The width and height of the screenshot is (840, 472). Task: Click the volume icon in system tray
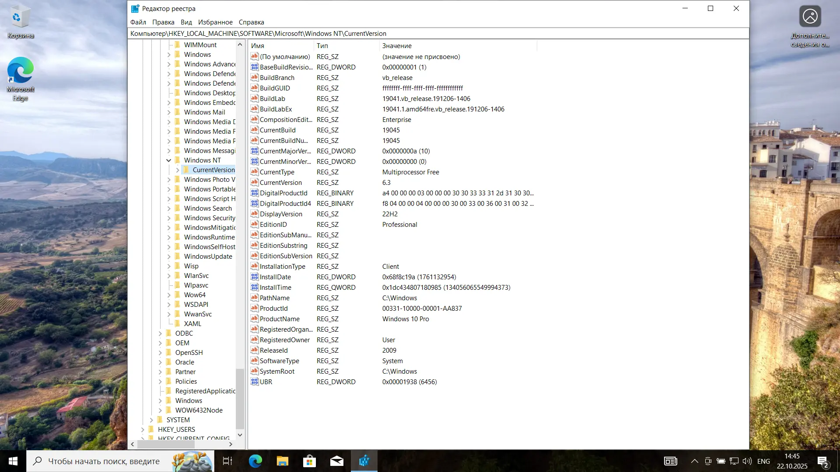[747, 461]
